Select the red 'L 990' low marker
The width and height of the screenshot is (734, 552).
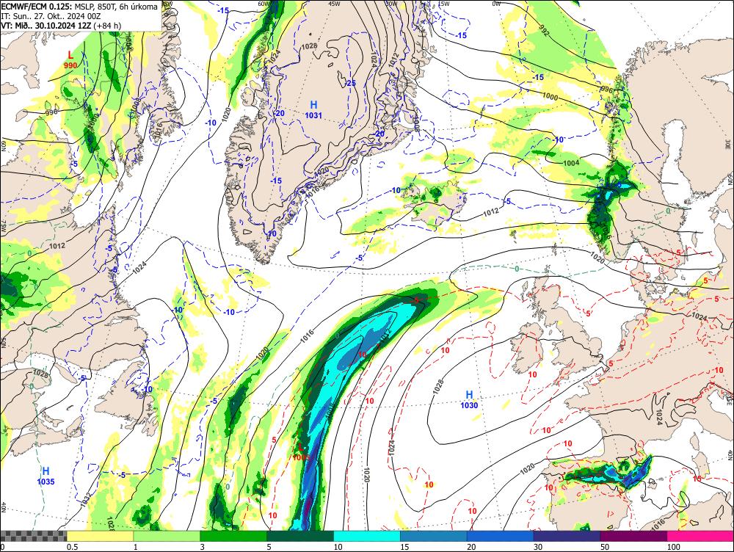pos(70,60)
